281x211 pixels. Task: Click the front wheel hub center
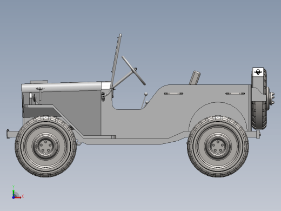pyautogui.click(x=46, y=146)
